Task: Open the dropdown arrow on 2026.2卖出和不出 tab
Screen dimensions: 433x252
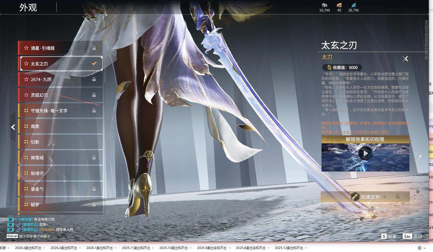Action: [x=80, y=248]
